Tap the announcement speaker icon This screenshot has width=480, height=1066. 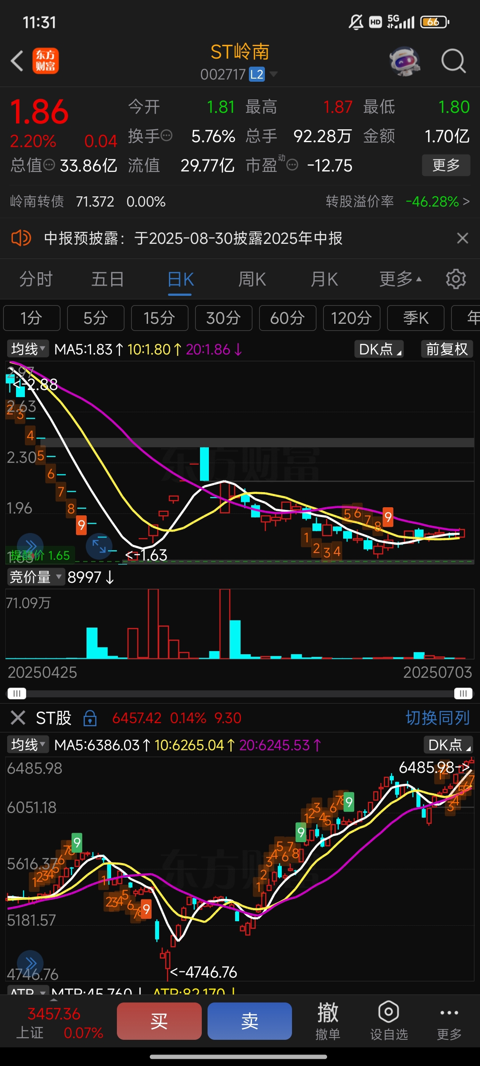click(x=21, y=238)
